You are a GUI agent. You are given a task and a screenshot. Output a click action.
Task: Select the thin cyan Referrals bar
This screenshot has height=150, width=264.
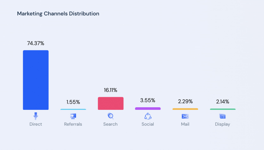click(x=73, y=109)
